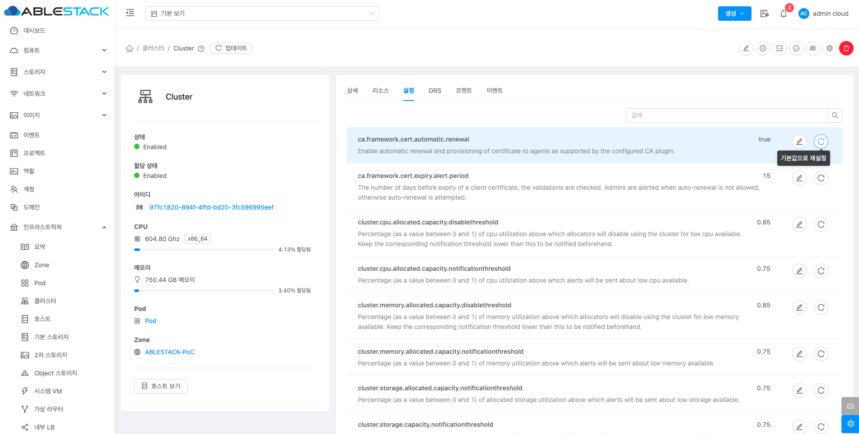Reset cluster.cpu.allocated.capacity.disablethreshold to default
859x434 pixels.
point(821,224)
